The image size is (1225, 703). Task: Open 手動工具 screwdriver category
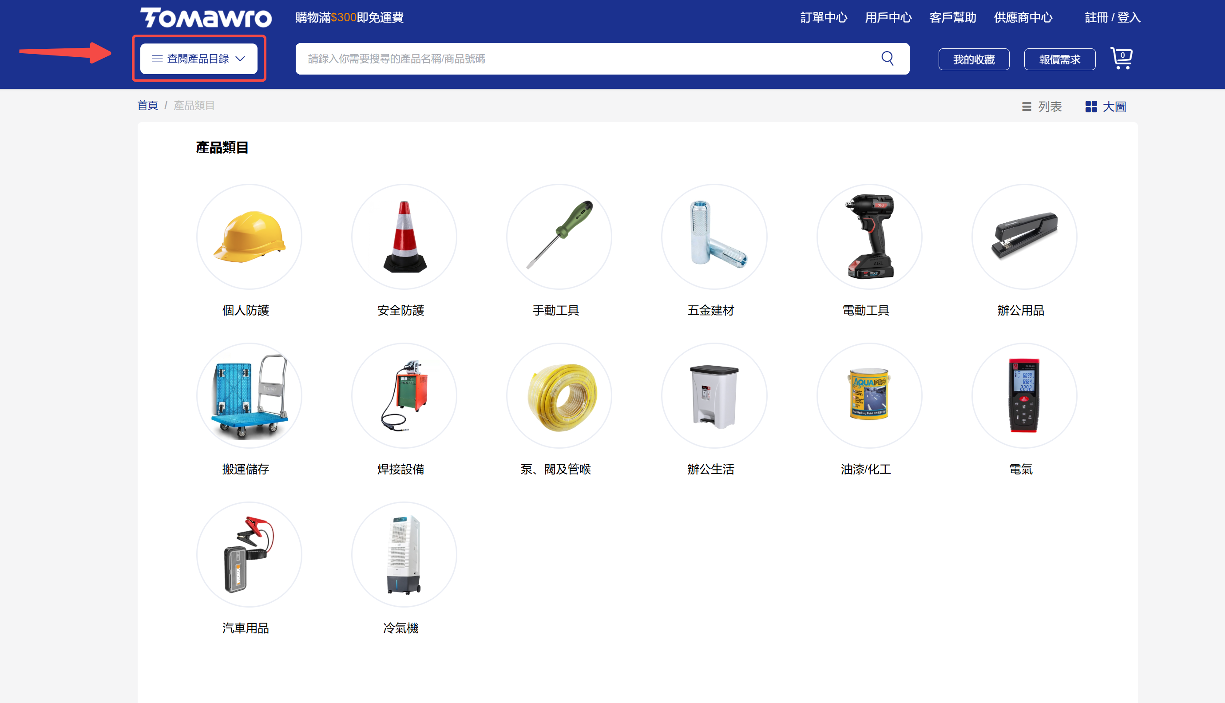click(559, 237)
